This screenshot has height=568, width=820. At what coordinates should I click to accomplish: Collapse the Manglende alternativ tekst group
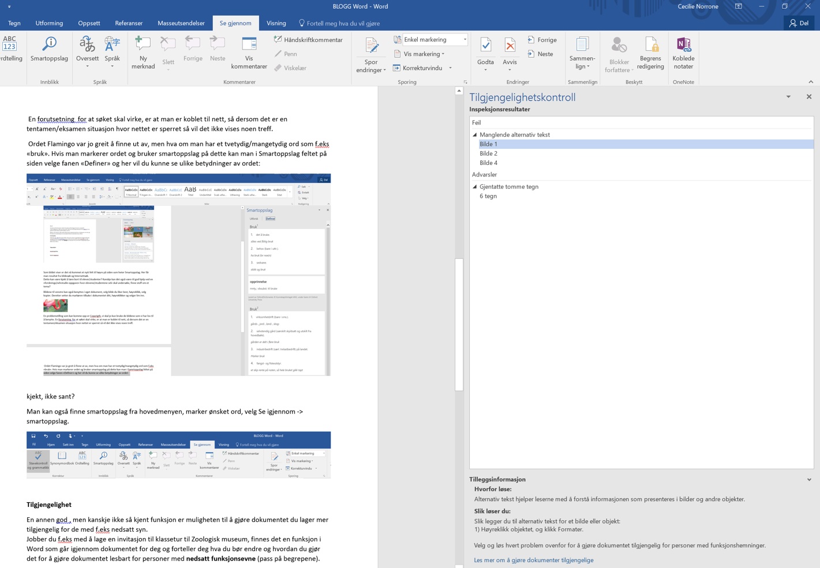pyautogui.click(x=475, y=135)
